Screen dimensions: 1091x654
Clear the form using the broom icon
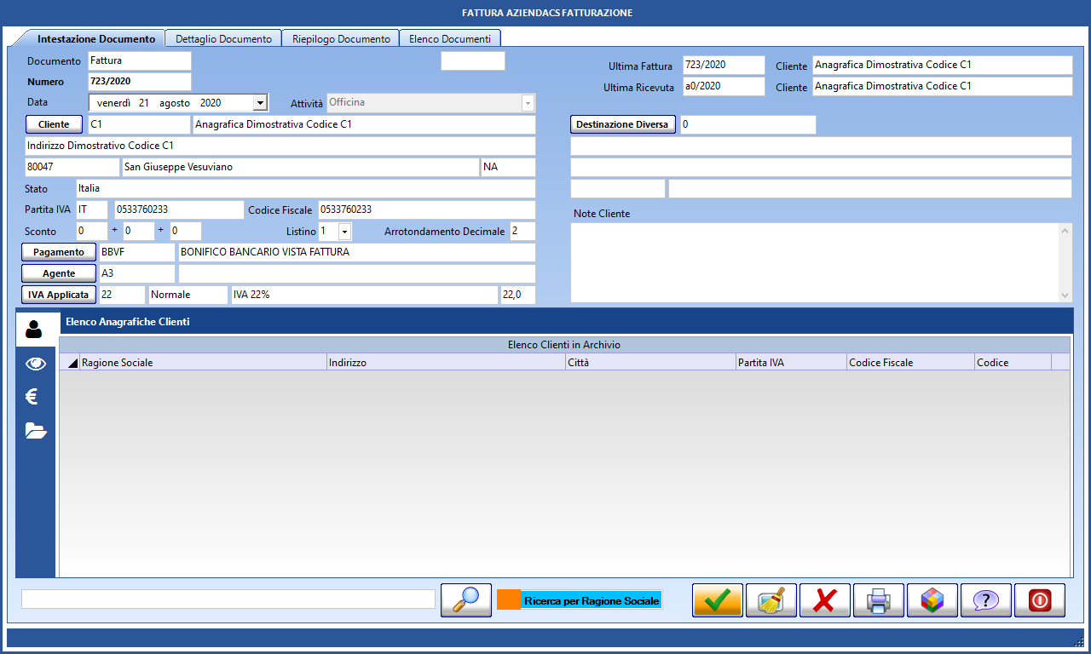[771, 600]
